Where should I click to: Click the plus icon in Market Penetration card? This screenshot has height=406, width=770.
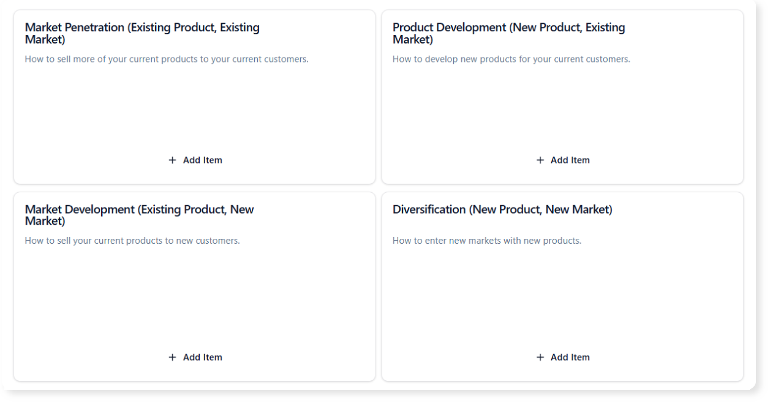pos(172,160)
